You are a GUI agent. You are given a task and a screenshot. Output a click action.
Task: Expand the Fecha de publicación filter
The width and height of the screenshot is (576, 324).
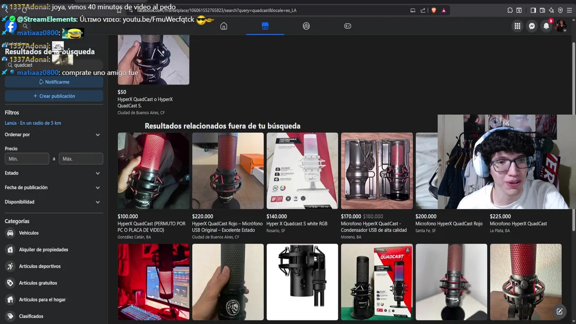(54, 187)
